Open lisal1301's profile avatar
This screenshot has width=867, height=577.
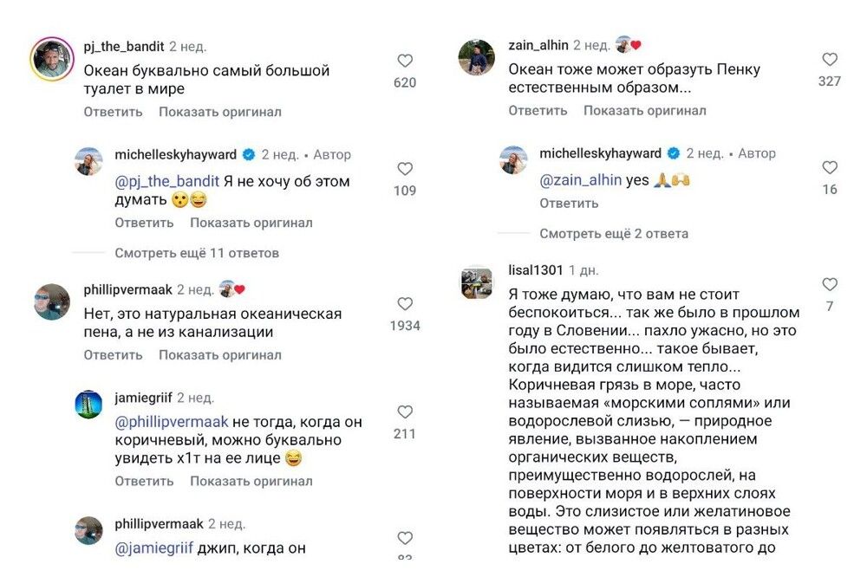click(x=476, y=283)
